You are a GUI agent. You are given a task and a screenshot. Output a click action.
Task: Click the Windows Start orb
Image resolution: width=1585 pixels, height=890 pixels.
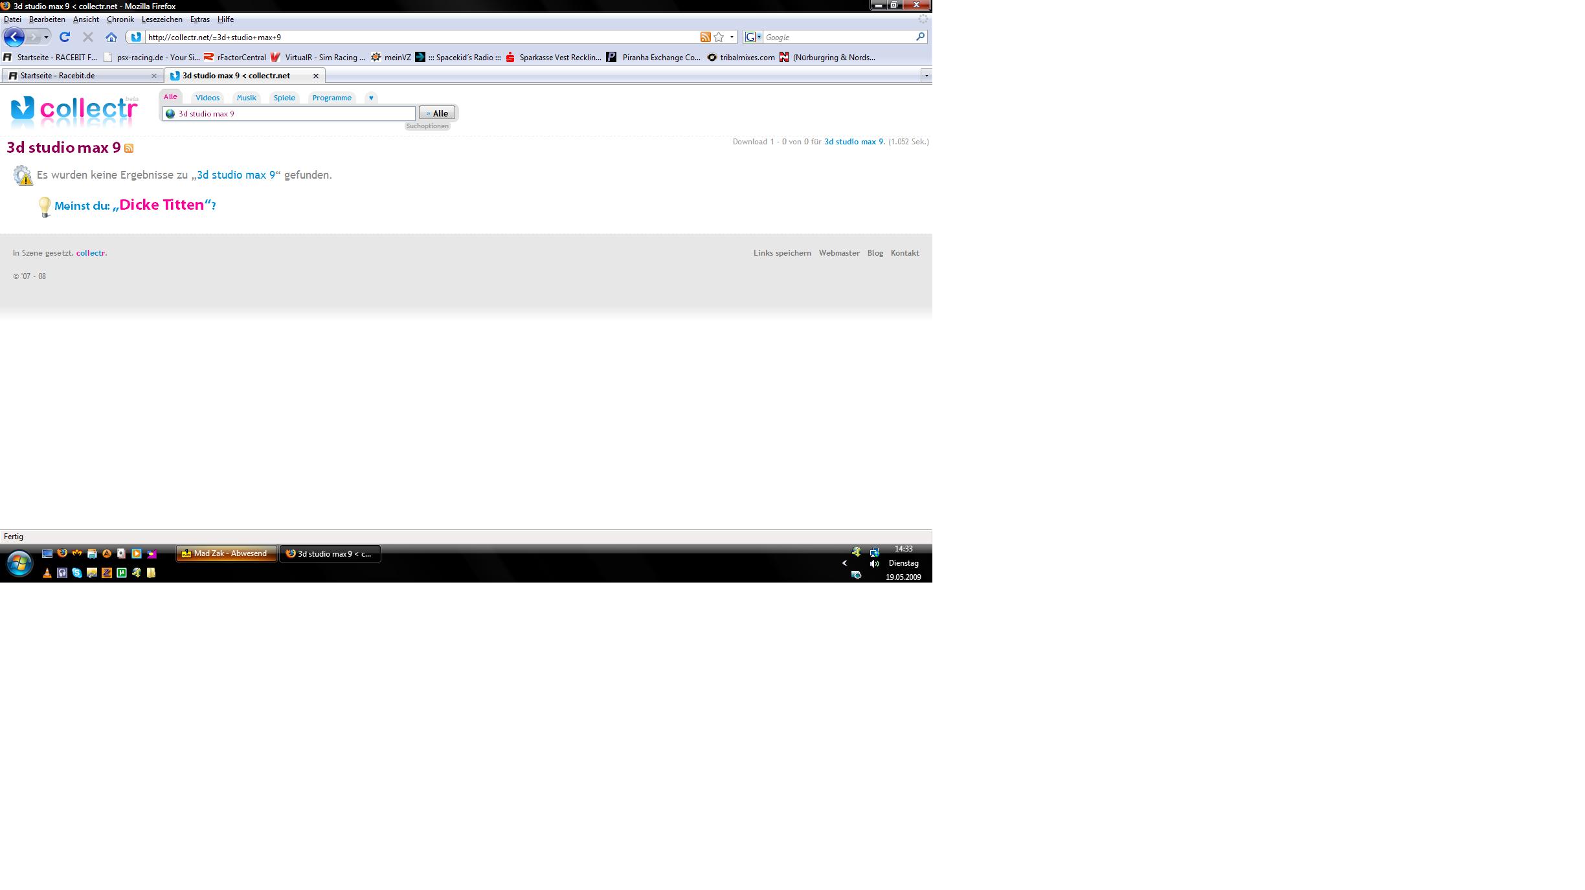click(x=19, y=563)
